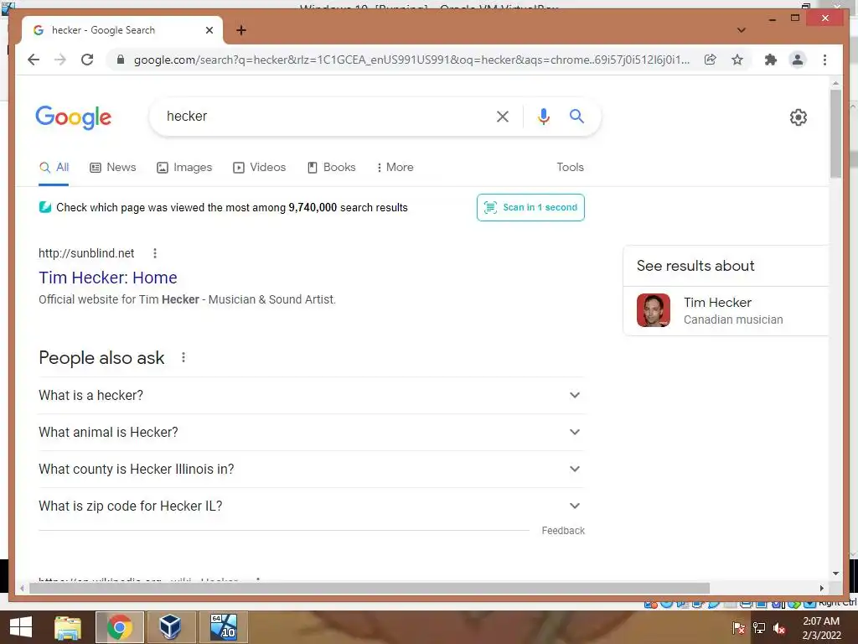858x644 pixels.
Task: Switch to the Images tab
Action: pos(184,168)
